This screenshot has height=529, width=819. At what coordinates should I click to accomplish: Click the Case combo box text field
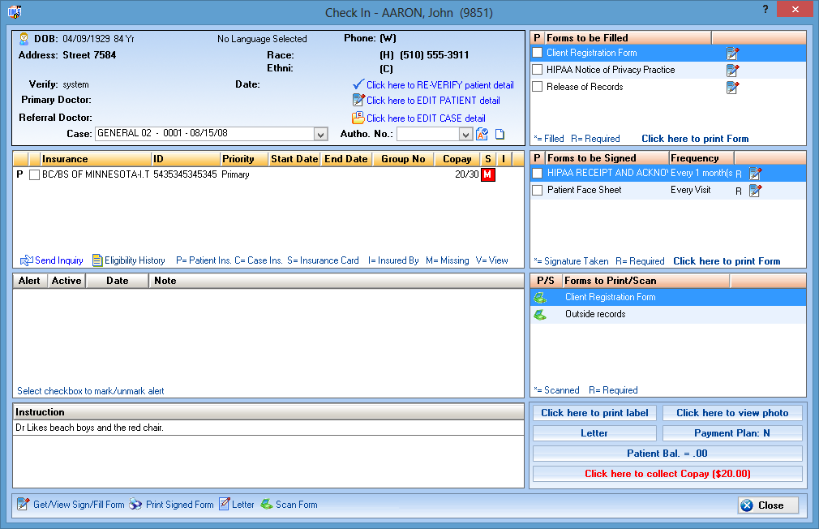click(x=204, y=134)
